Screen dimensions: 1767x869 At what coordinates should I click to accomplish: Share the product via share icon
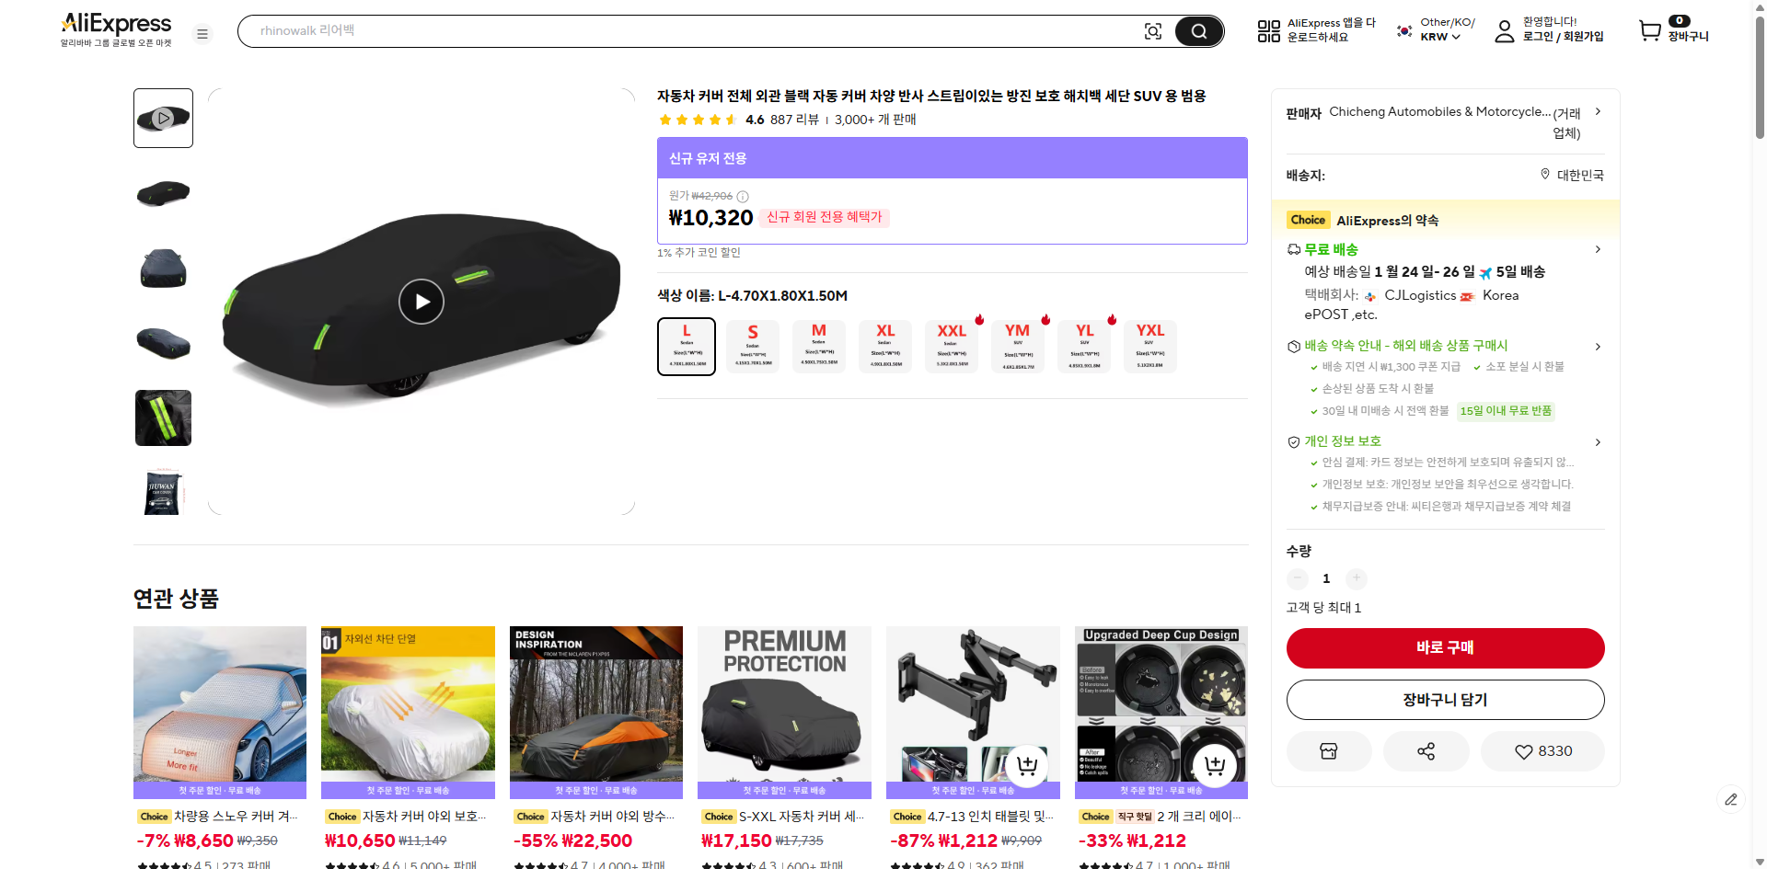[1426, 751]
